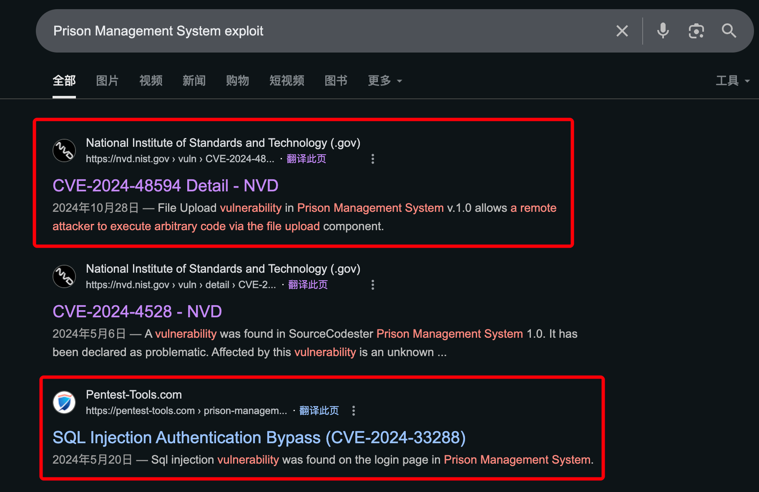759x492 pixels.
Task: Open image search camera lens icon
Action: coord(696,31)
